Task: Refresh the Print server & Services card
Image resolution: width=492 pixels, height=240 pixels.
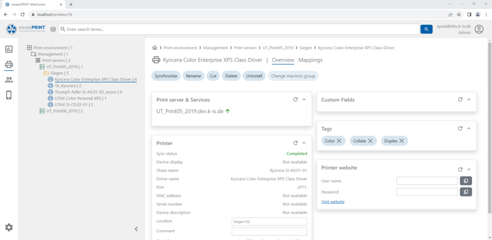Action: coord(295,99)
